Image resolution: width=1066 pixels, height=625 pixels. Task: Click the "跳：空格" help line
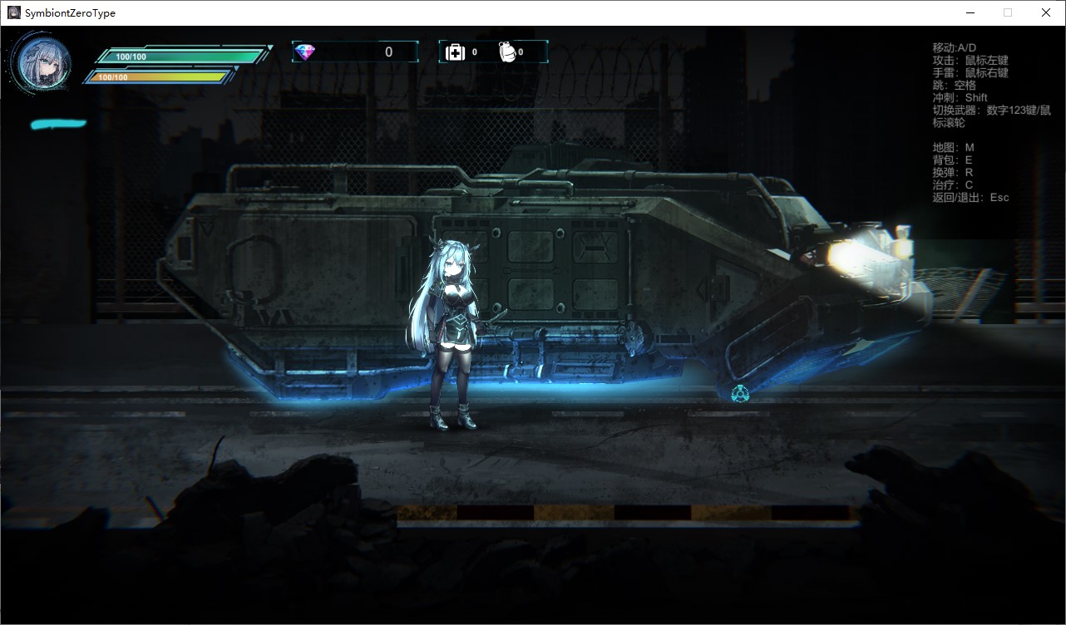(955, 85)
